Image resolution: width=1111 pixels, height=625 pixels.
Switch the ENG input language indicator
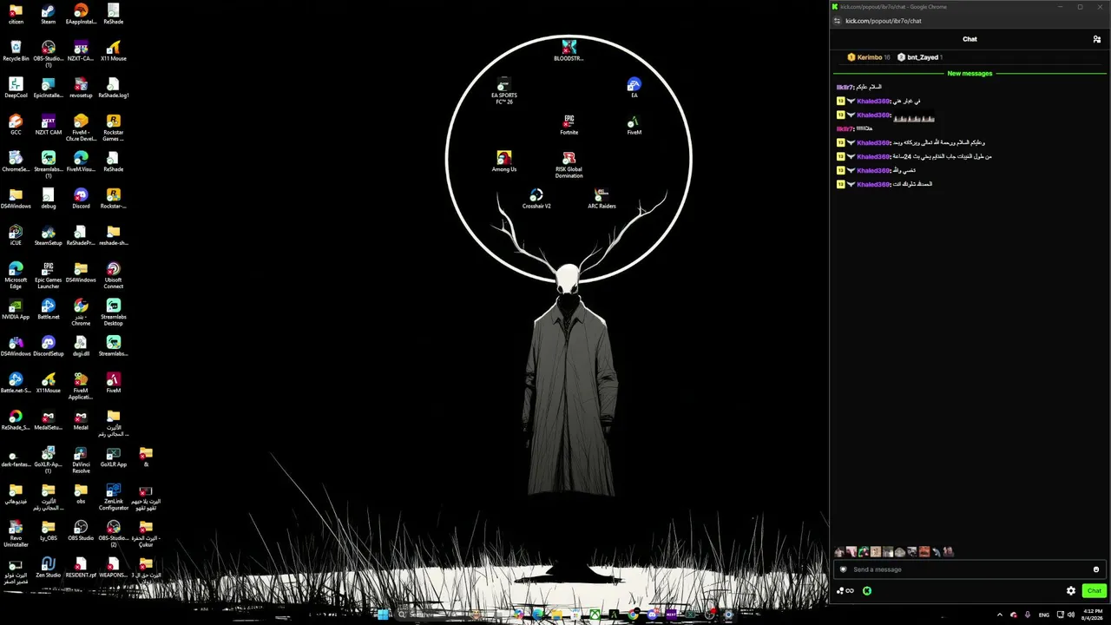click(1044, 615)
